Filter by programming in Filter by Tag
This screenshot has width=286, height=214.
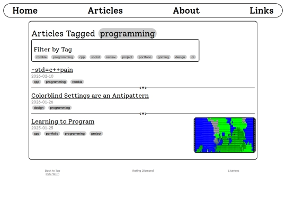pos(62,57)
